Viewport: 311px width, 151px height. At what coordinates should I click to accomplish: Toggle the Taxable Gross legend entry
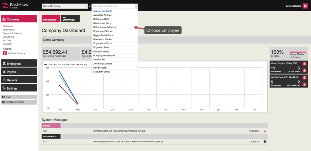(x=67, y=65)
